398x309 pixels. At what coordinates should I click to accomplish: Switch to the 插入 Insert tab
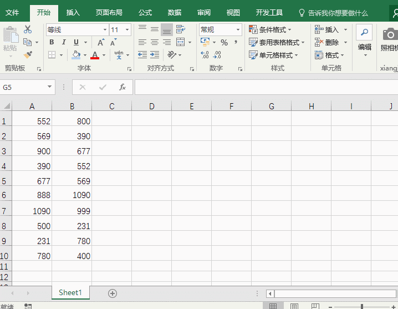[x=73, y=12]
